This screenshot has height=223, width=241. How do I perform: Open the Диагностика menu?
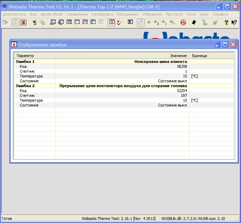click(x=14, y=14)
